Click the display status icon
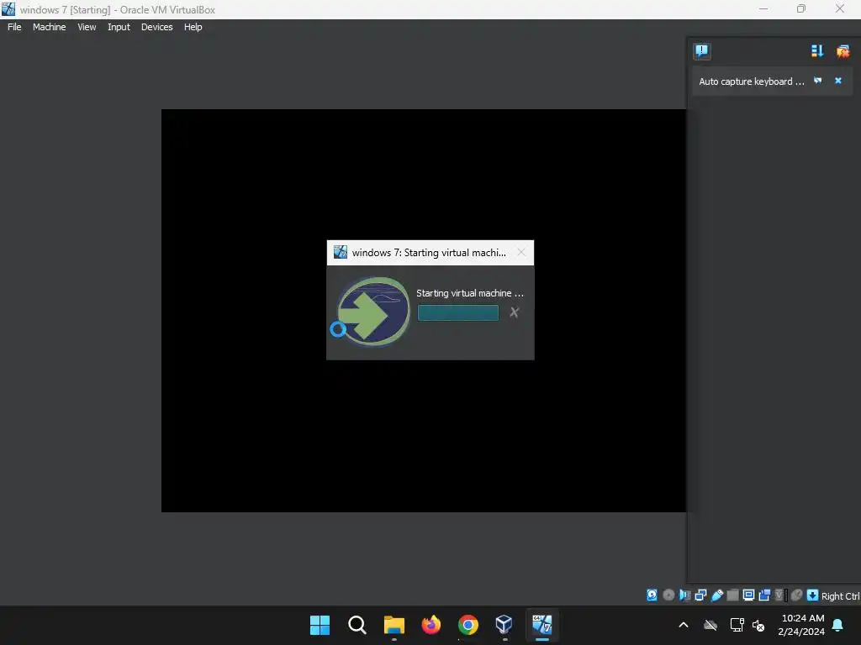 748,595
